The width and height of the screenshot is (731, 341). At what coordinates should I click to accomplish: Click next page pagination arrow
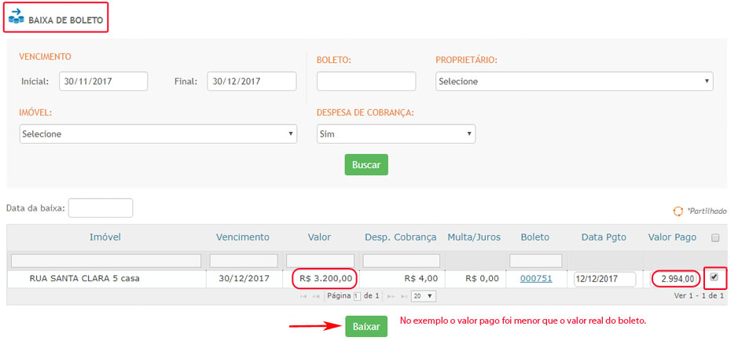[x=391, y=296]
